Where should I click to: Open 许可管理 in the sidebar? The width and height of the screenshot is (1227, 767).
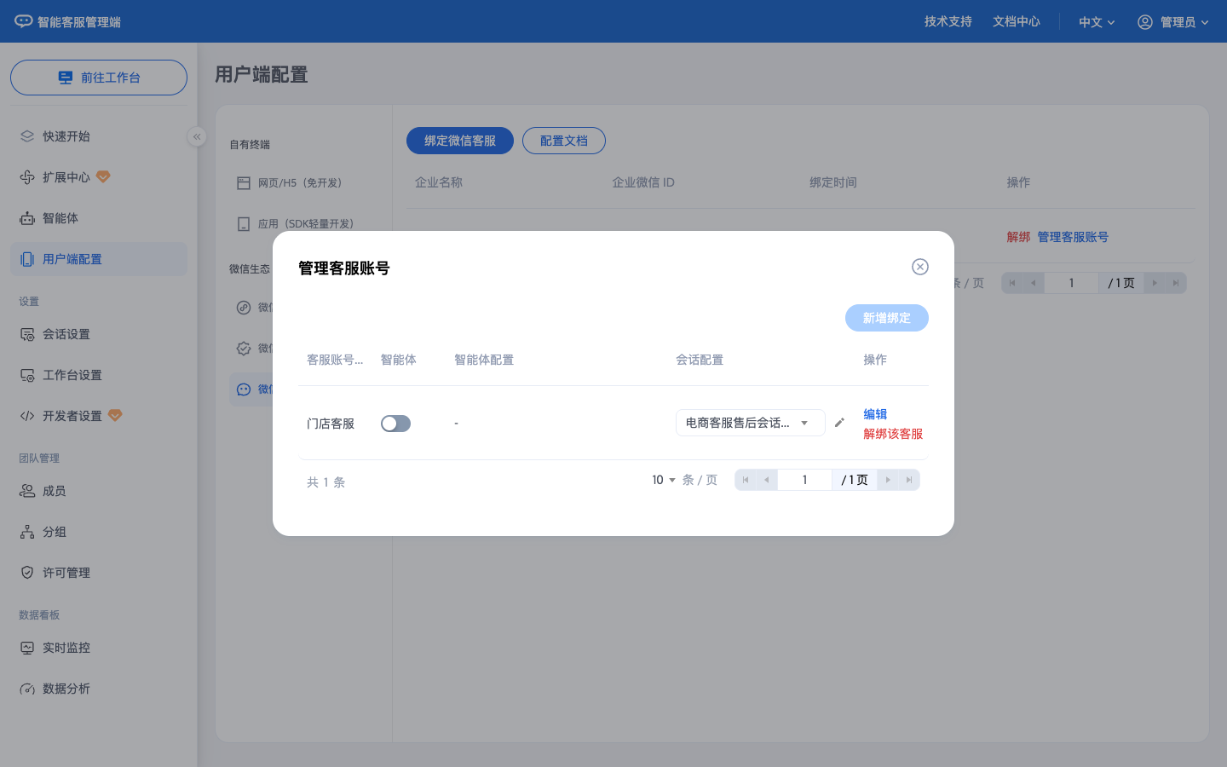pos(99,573)
